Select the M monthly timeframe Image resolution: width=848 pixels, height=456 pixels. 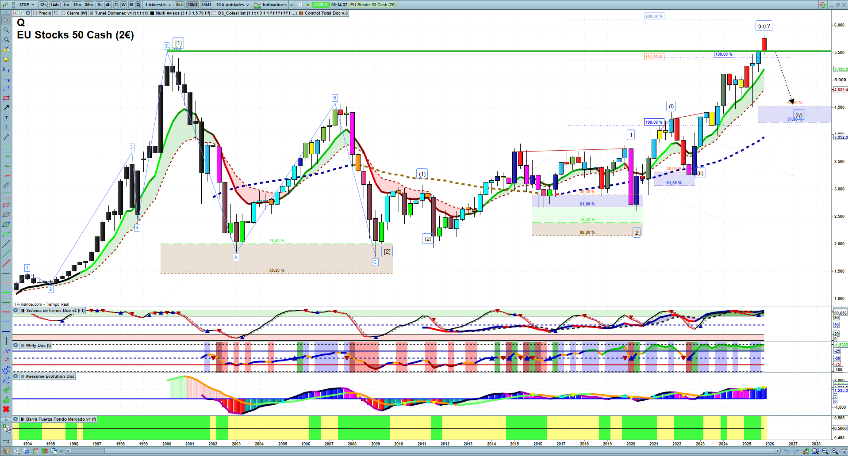[x=131, y=5]
